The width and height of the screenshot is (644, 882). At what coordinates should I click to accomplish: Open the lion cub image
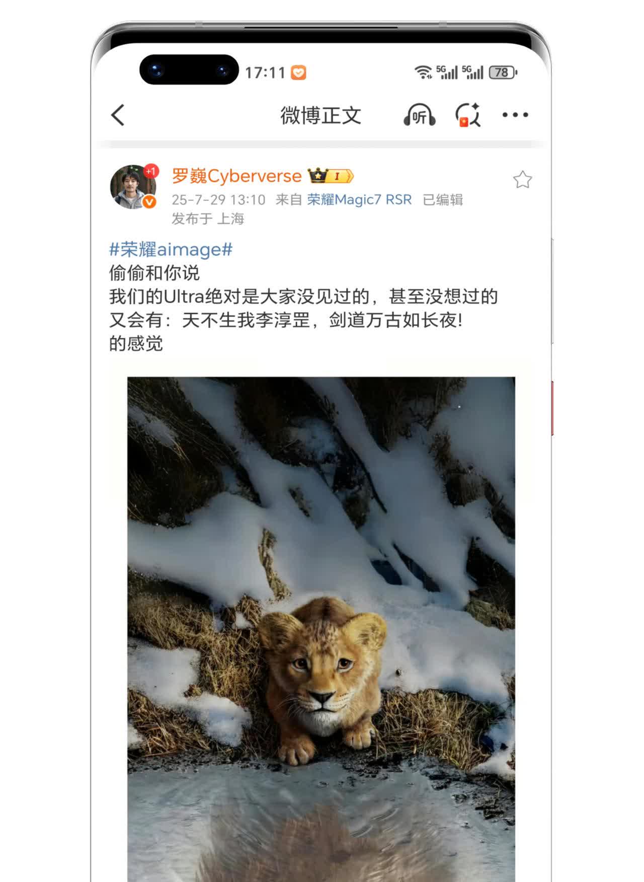[x=321, y=629]
